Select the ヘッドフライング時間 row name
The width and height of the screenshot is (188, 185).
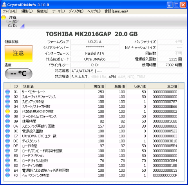[36, 175]
